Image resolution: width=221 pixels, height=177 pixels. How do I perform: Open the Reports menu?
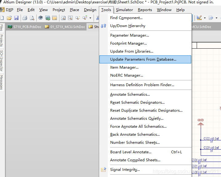(145, 10)
